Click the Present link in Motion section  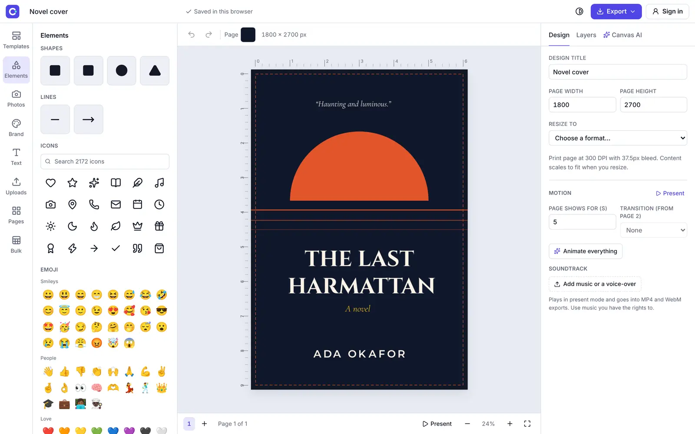[x=670, y=194]
